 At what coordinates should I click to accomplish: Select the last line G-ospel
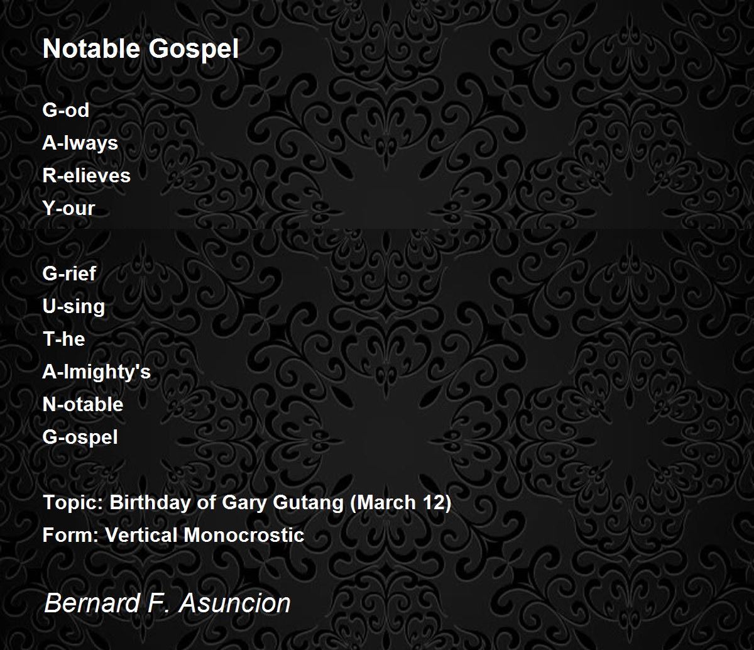pyautogui.click(x=80, y=438)
